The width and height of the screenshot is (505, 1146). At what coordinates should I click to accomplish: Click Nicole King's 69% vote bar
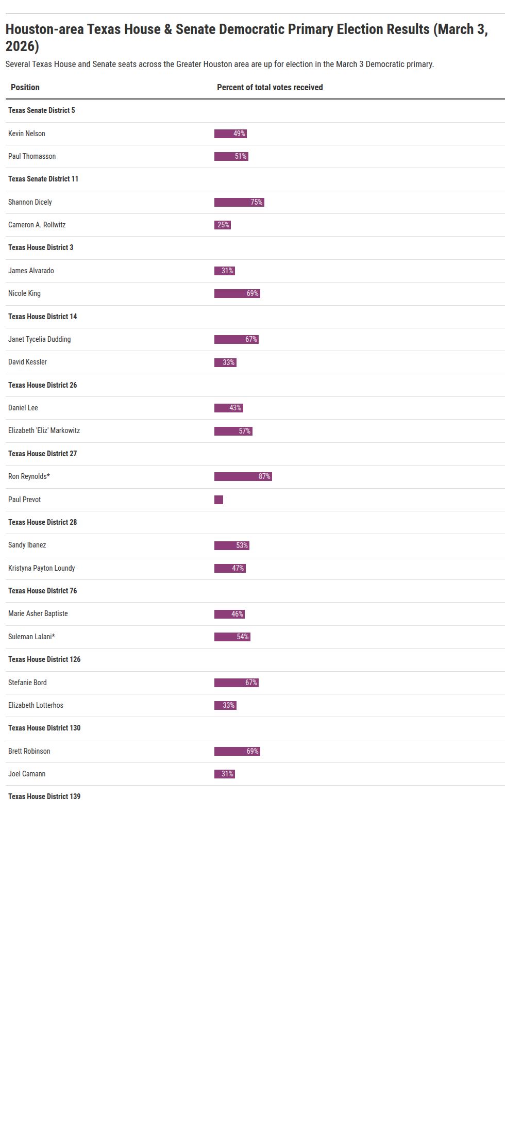[x=237, y=293]
